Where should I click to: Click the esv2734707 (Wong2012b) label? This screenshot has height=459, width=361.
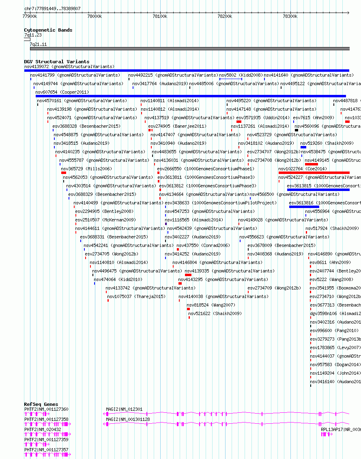click(274, 152)
